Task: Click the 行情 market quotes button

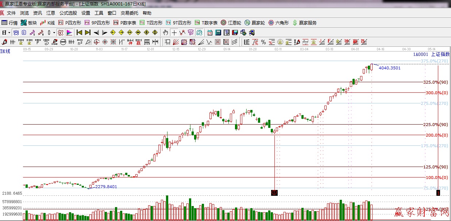Action: pyautogui.click(x=9, y=23)
